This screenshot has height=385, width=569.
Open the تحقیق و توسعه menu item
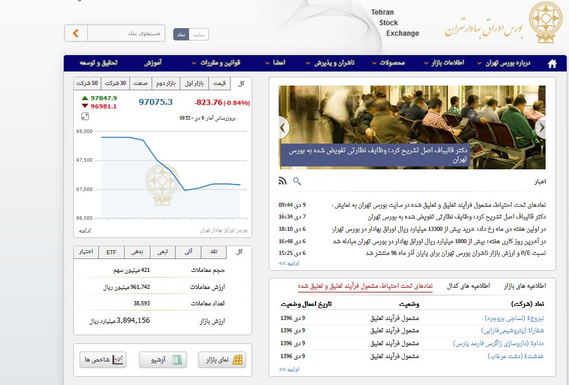click(98, 63)
